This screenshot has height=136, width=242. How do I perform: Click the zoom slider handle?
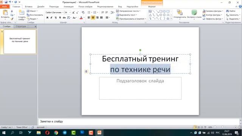[x=222, y=127]
